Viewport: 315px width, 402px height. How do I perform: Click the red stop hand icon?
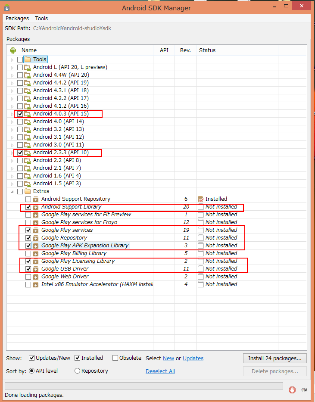(x=292, y=390)
